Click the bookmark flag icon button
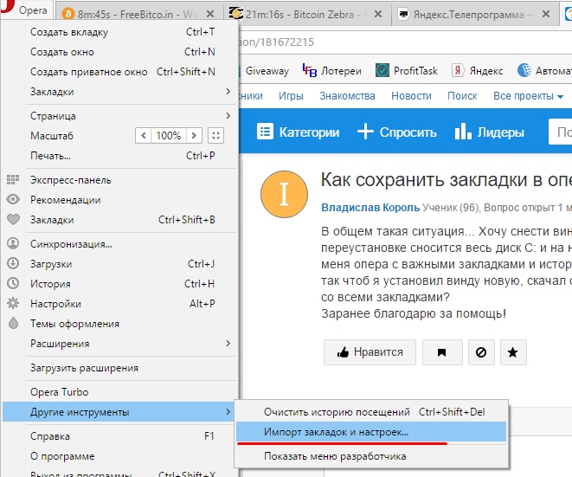Image resolution: width=572 pixels, height=477 pixels. point(442,352)
